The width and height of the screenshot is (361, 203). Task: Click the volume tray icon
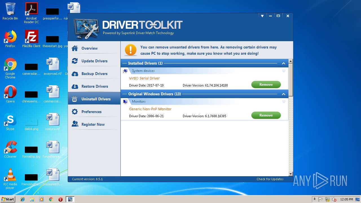[334, 199]
